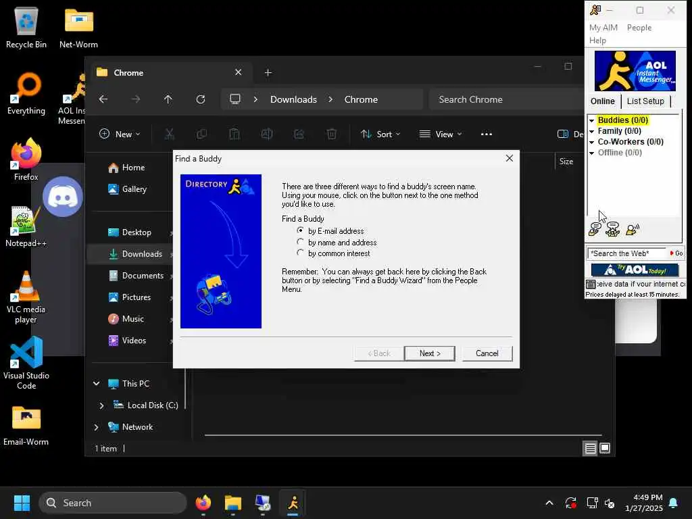Click the taskbar Search box
The height and width of the screenshot is (519, 692).
coord(113,503)
